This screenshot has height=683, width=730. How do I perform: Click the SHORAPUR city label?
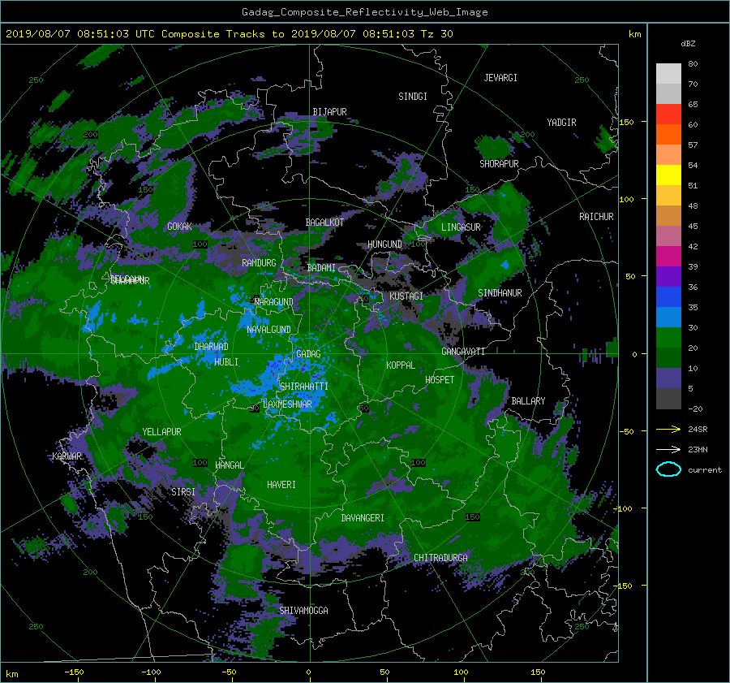click(499, 163)
